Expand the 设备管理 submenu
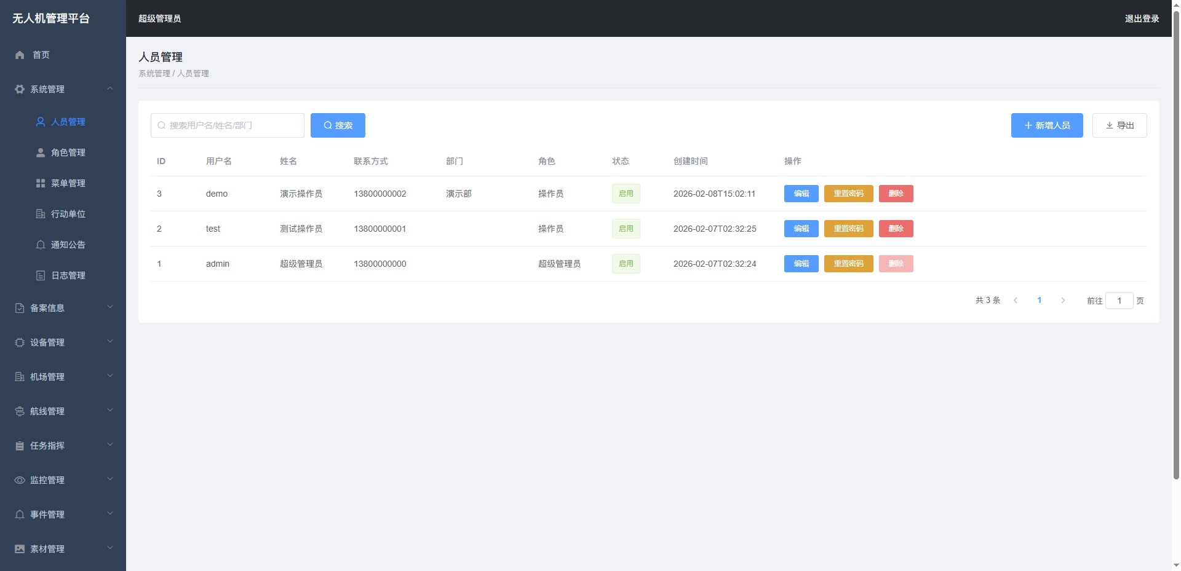 click(x=110, y=342)
